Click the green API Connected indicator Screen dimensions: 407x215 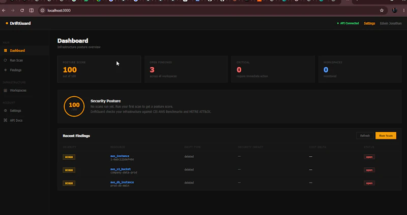[x=348, y=23]
